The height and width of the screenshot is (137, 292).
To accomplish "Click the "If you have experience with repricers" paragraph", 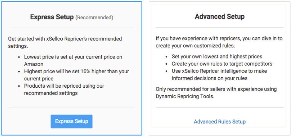I will point(219,42).
